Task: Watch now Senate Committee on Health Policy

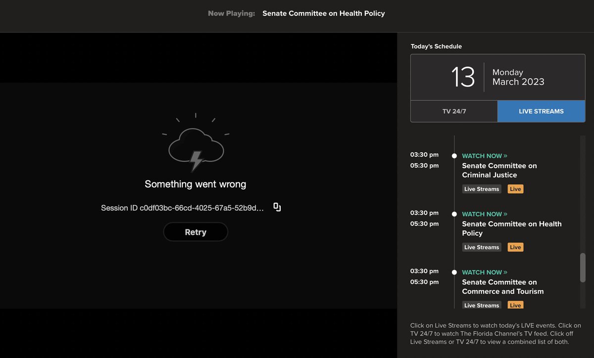Action: (485, 214)
